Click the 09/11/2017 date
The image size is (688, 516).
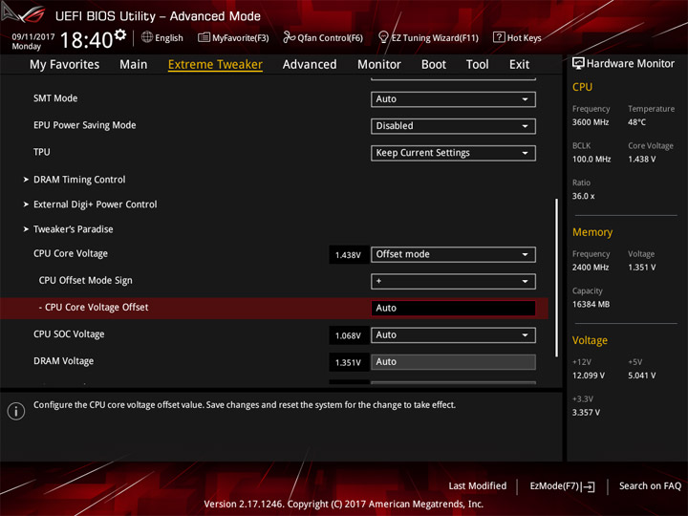pos(33,37)
